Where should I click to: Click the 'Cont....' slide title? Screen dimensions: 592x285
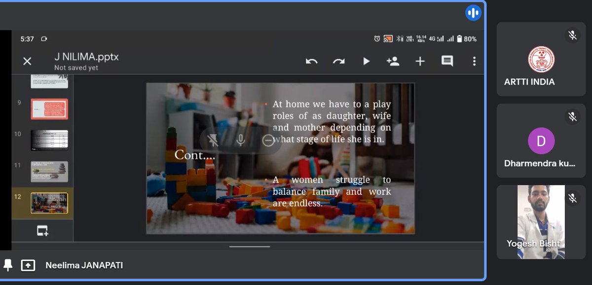[195, 155]
